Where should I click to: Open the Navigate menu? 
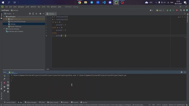pyautogui.click(x=21, y=7)
